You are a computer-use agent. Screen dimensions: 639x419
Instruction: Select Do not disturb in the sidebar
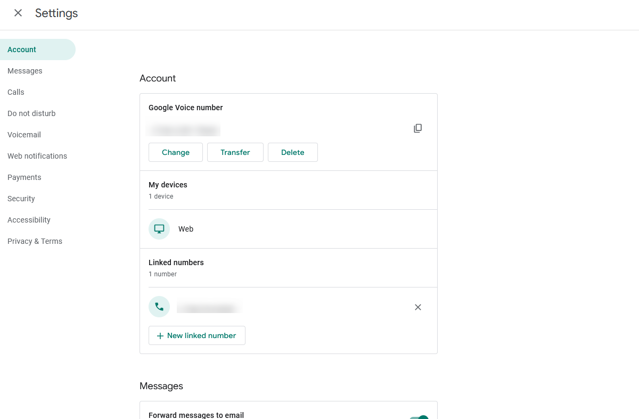[31, 113]
